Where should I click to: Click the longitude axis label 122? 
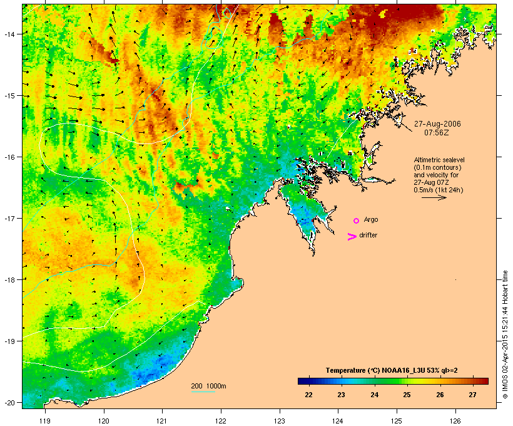[221, 421]
